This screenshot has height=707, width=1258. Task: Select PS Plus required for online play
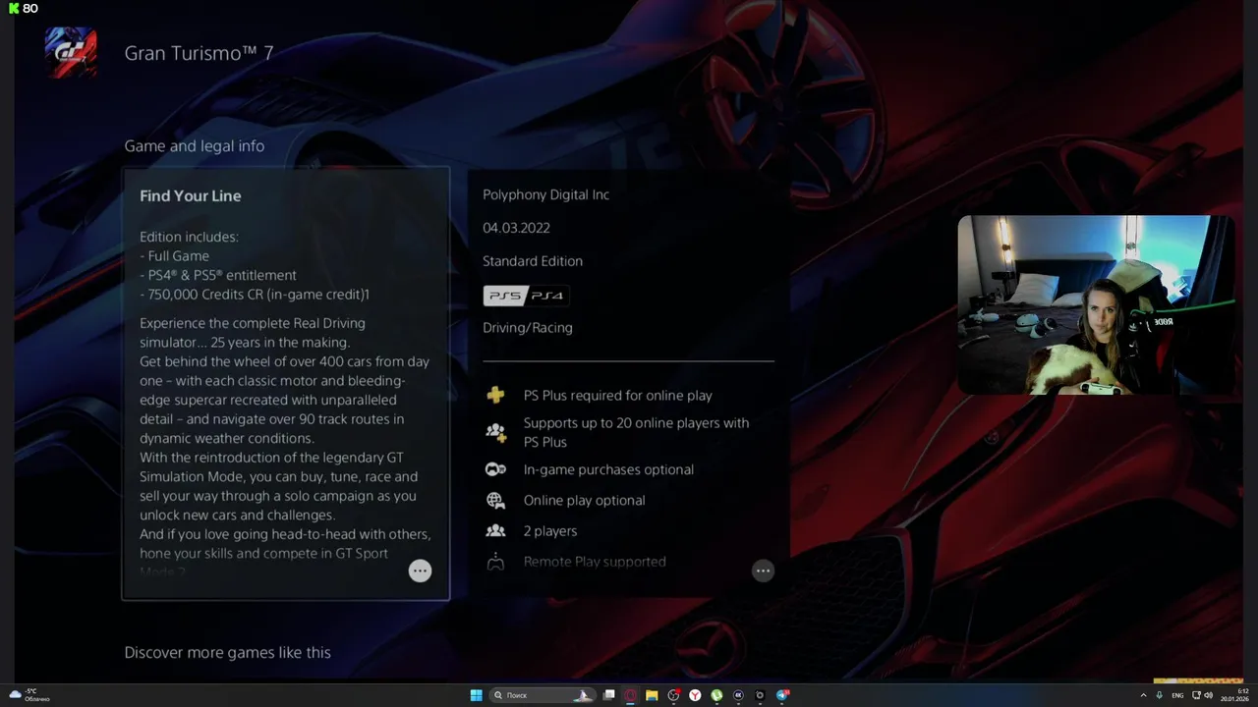618,396
